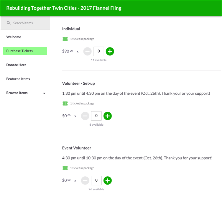Screen dimensions: 222x197
Task: Click the Event Volunteer heading
Action: (x=77, y=148)
